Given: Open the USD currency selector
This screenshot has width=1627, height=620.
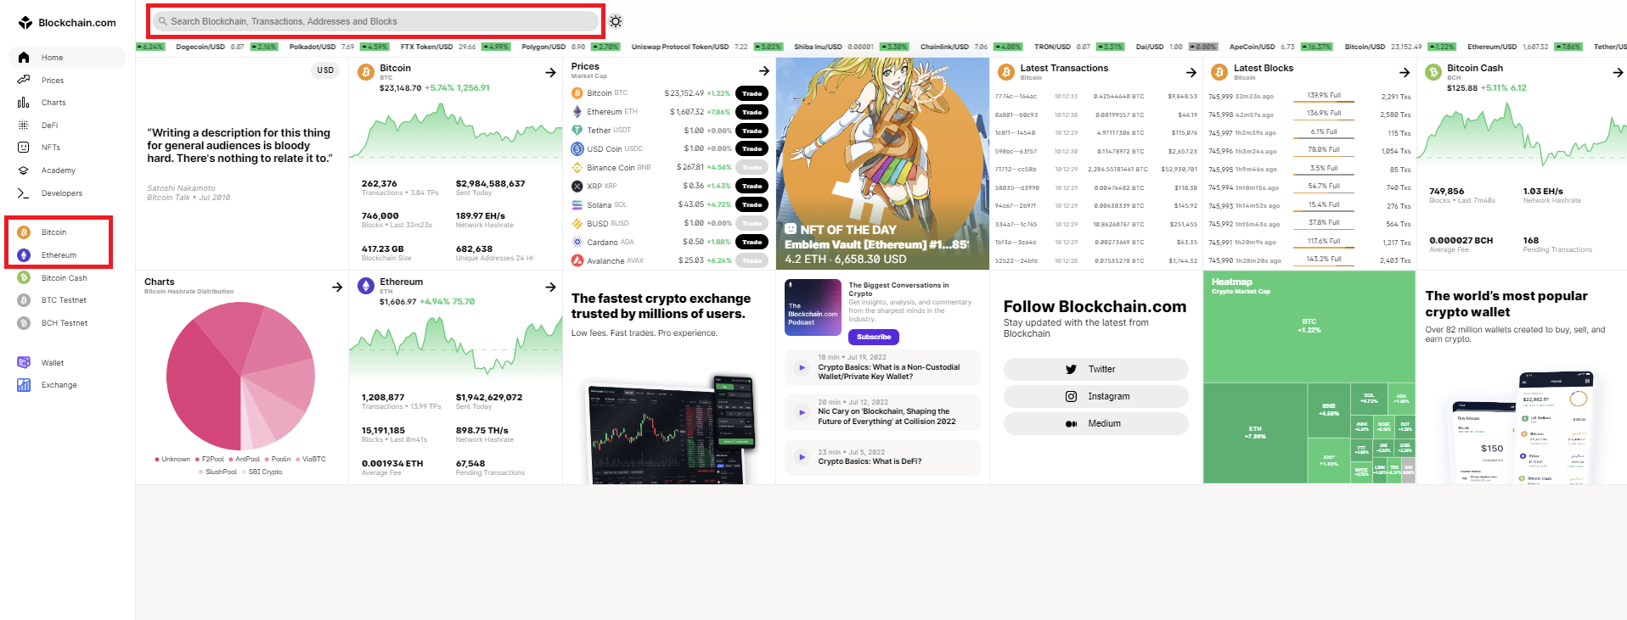Looking at the screenshot, I should coord(325,70).
